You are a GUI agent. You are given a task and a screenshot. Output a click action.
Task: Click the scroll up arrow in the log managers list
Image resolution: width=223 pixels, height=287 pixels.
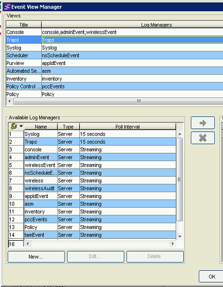coord(180,134)
